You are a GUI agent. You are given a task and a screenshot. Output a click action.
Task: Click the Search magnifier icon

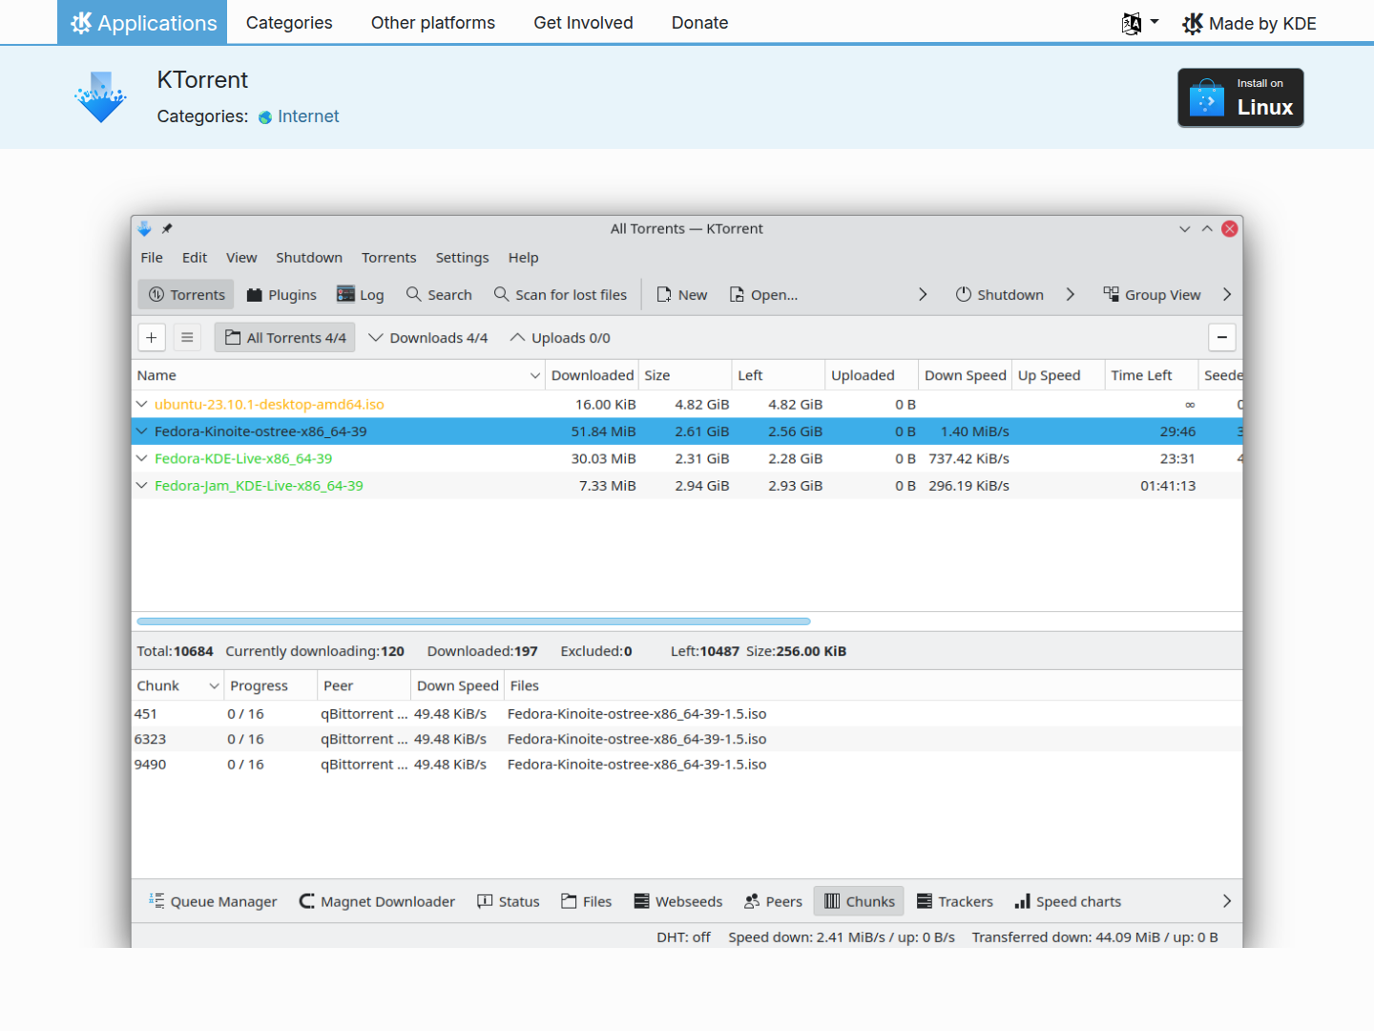pos(414,294)
